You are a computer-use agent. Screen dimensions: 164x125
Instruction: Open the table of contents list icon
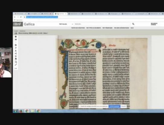tap(16, 40)
